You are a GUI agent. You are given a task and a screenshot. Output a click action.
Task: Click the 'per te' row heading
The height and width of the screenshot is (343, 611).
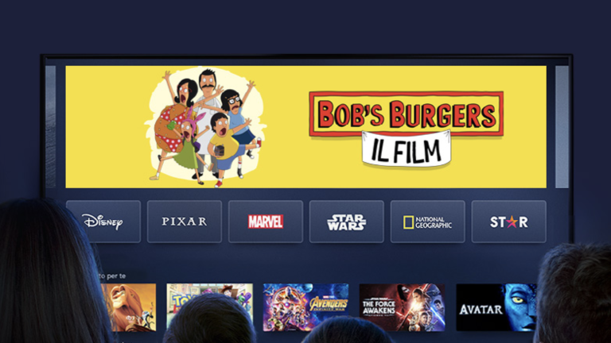click(x=116, y=276)
